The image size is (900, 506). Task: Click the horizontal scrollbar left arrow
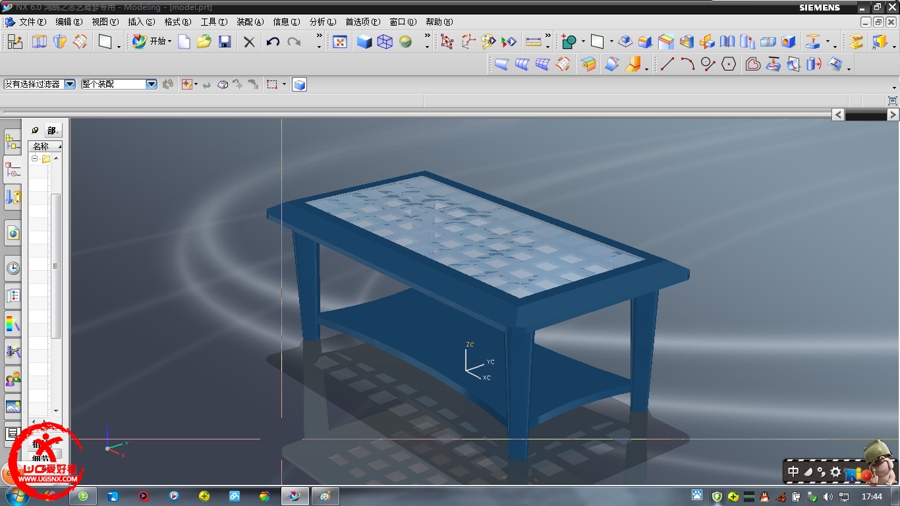click(x=838, y=115)
